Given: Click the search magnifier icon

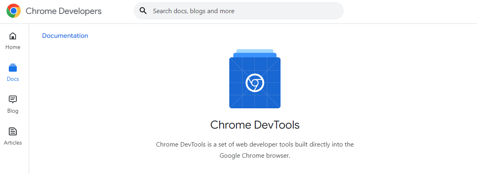Looking at the screenshot, I should click(x=143, y=11).
